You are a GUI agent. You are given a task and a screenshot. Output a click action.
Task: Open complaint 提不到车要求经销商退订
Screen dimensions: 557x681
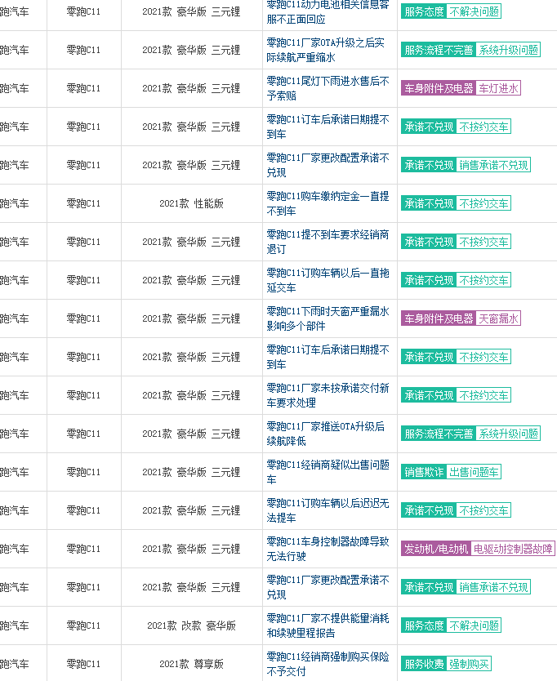coord(328,242)
